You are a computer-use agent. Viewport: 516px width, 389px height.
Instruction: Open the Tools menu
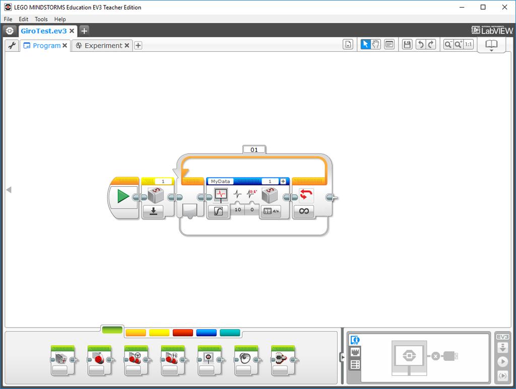41,19
